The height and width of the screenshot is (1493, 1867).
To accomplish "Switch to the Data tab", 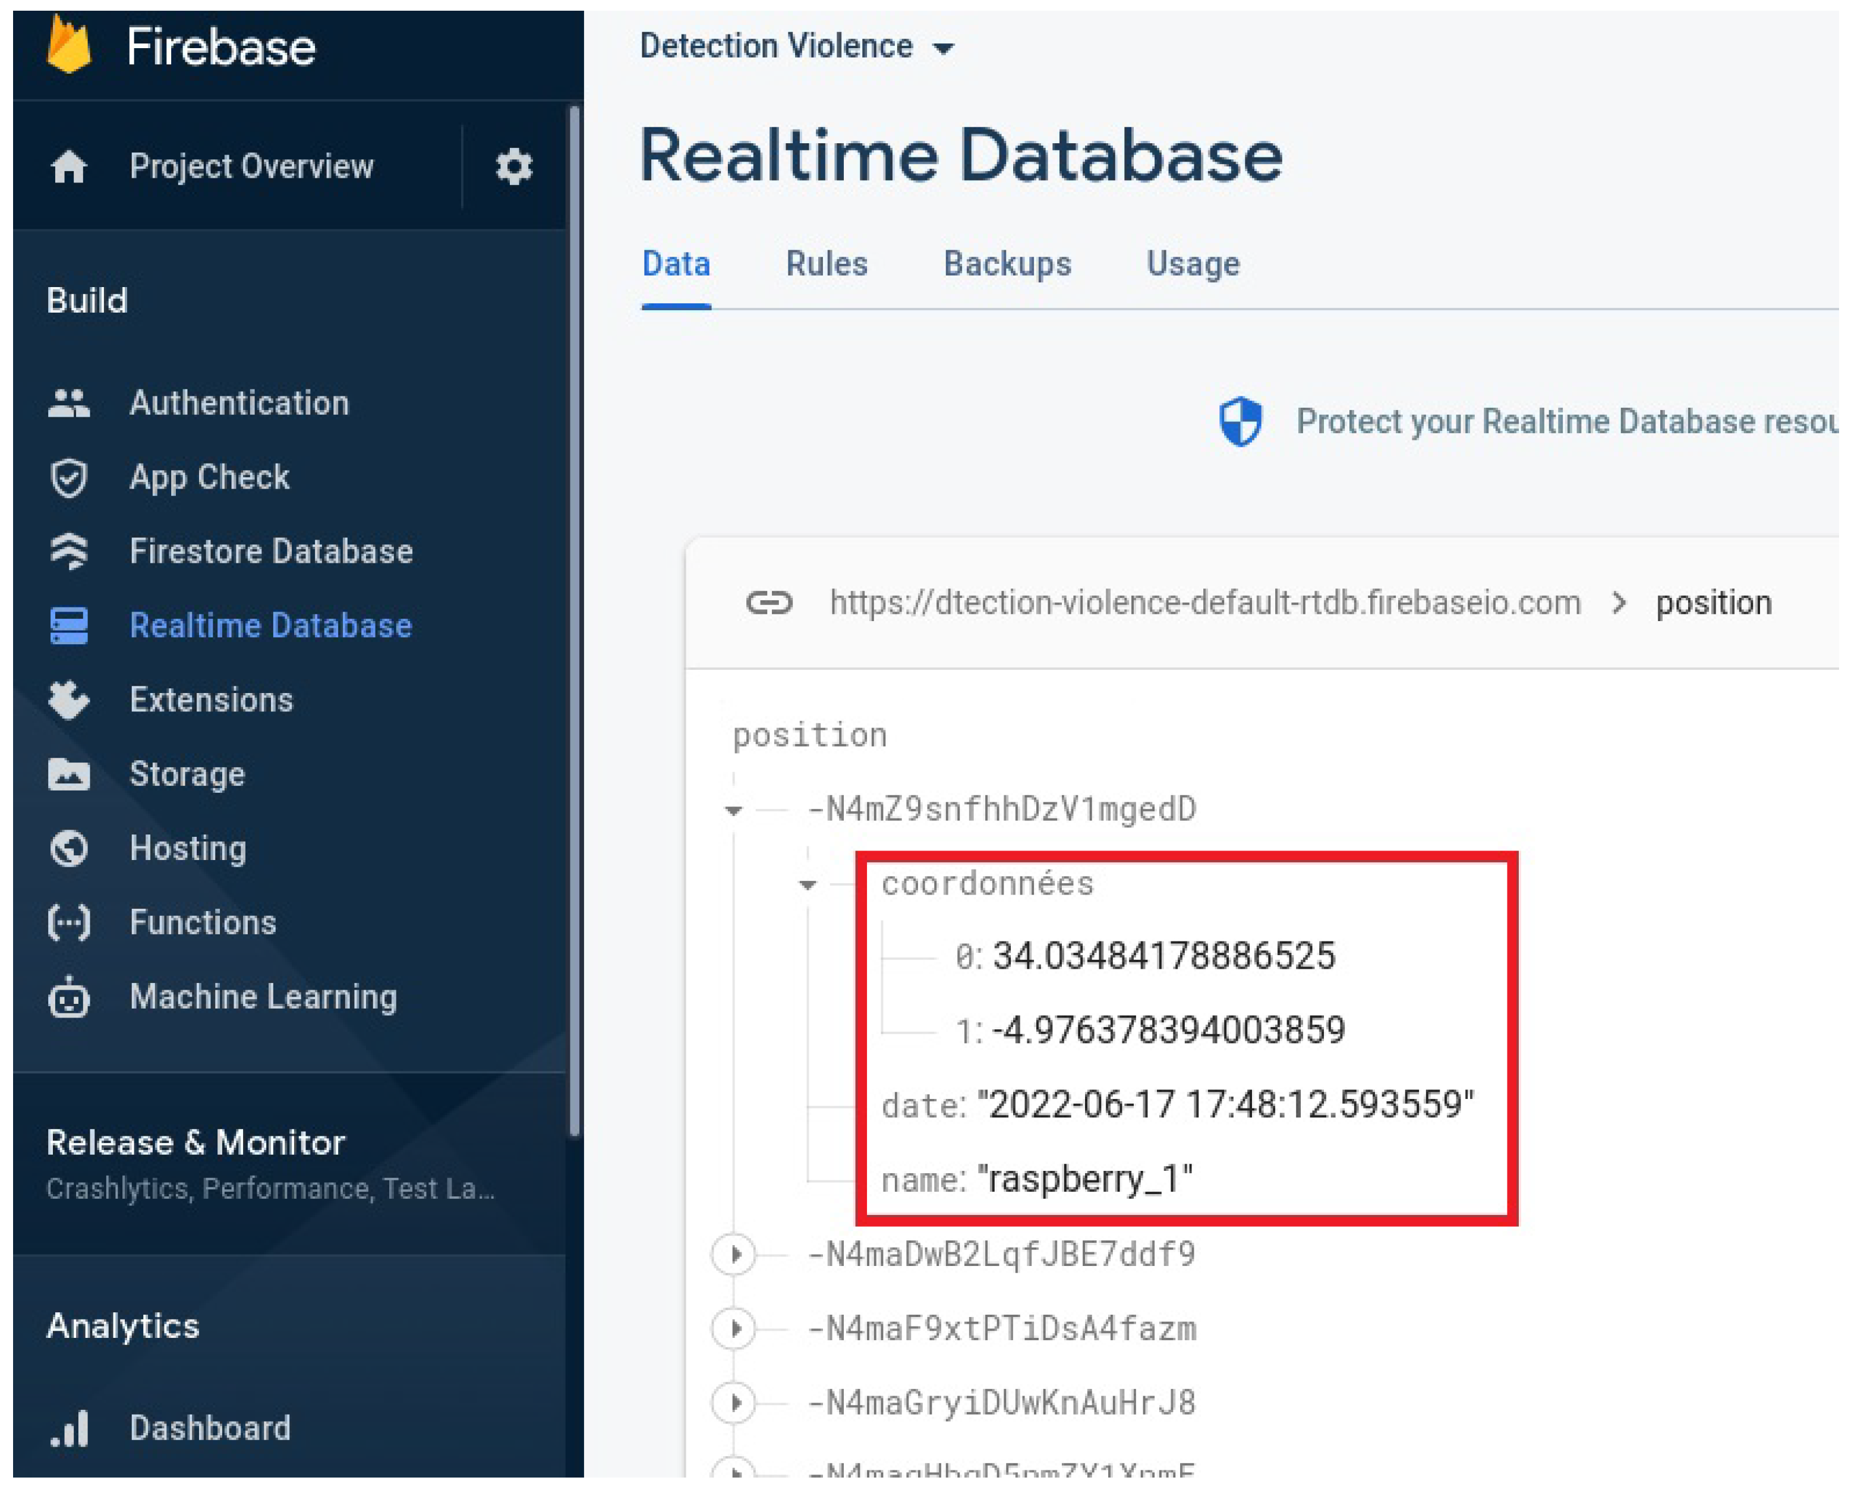I will point(676,264).
